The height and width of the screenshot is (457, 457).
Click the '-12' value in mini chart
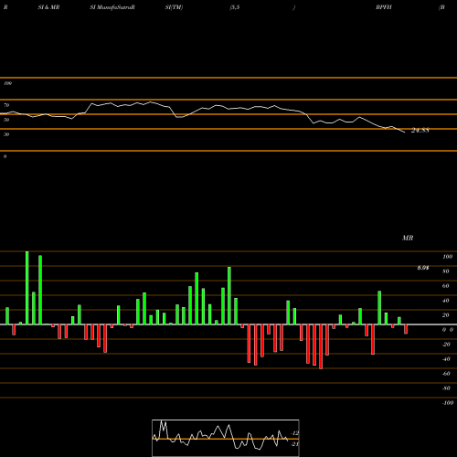294,433
